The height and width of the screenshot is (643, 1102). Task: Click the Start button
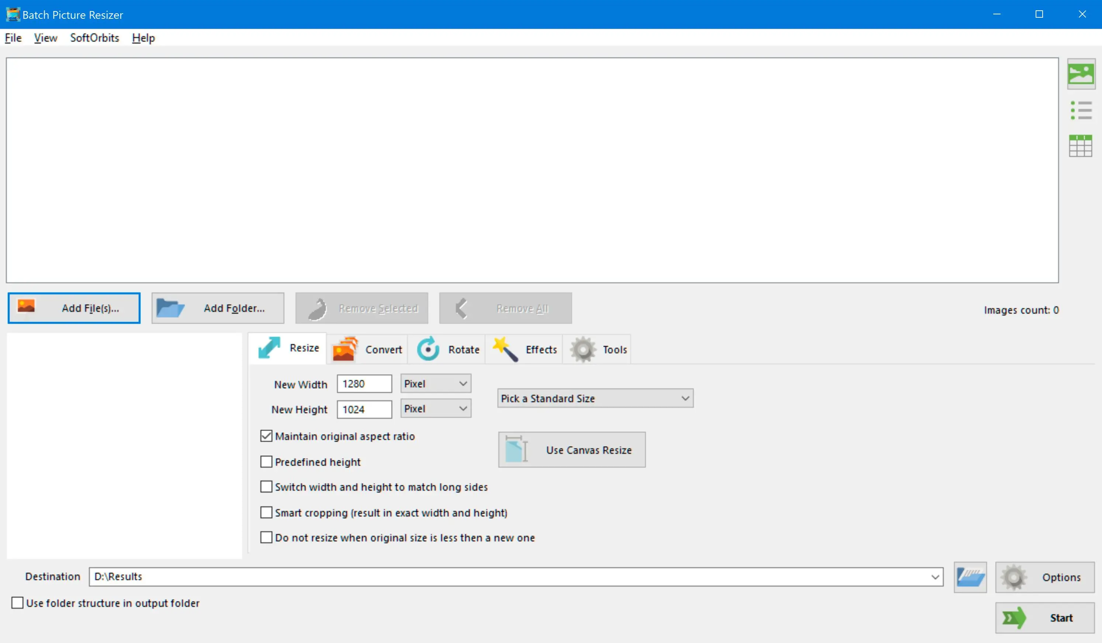(x=1047, y=618)
